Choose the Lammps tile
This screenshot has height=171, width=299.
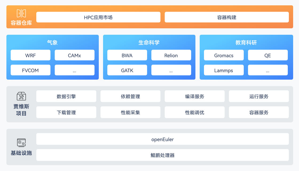pyautogui.click(x=224, y=70)
